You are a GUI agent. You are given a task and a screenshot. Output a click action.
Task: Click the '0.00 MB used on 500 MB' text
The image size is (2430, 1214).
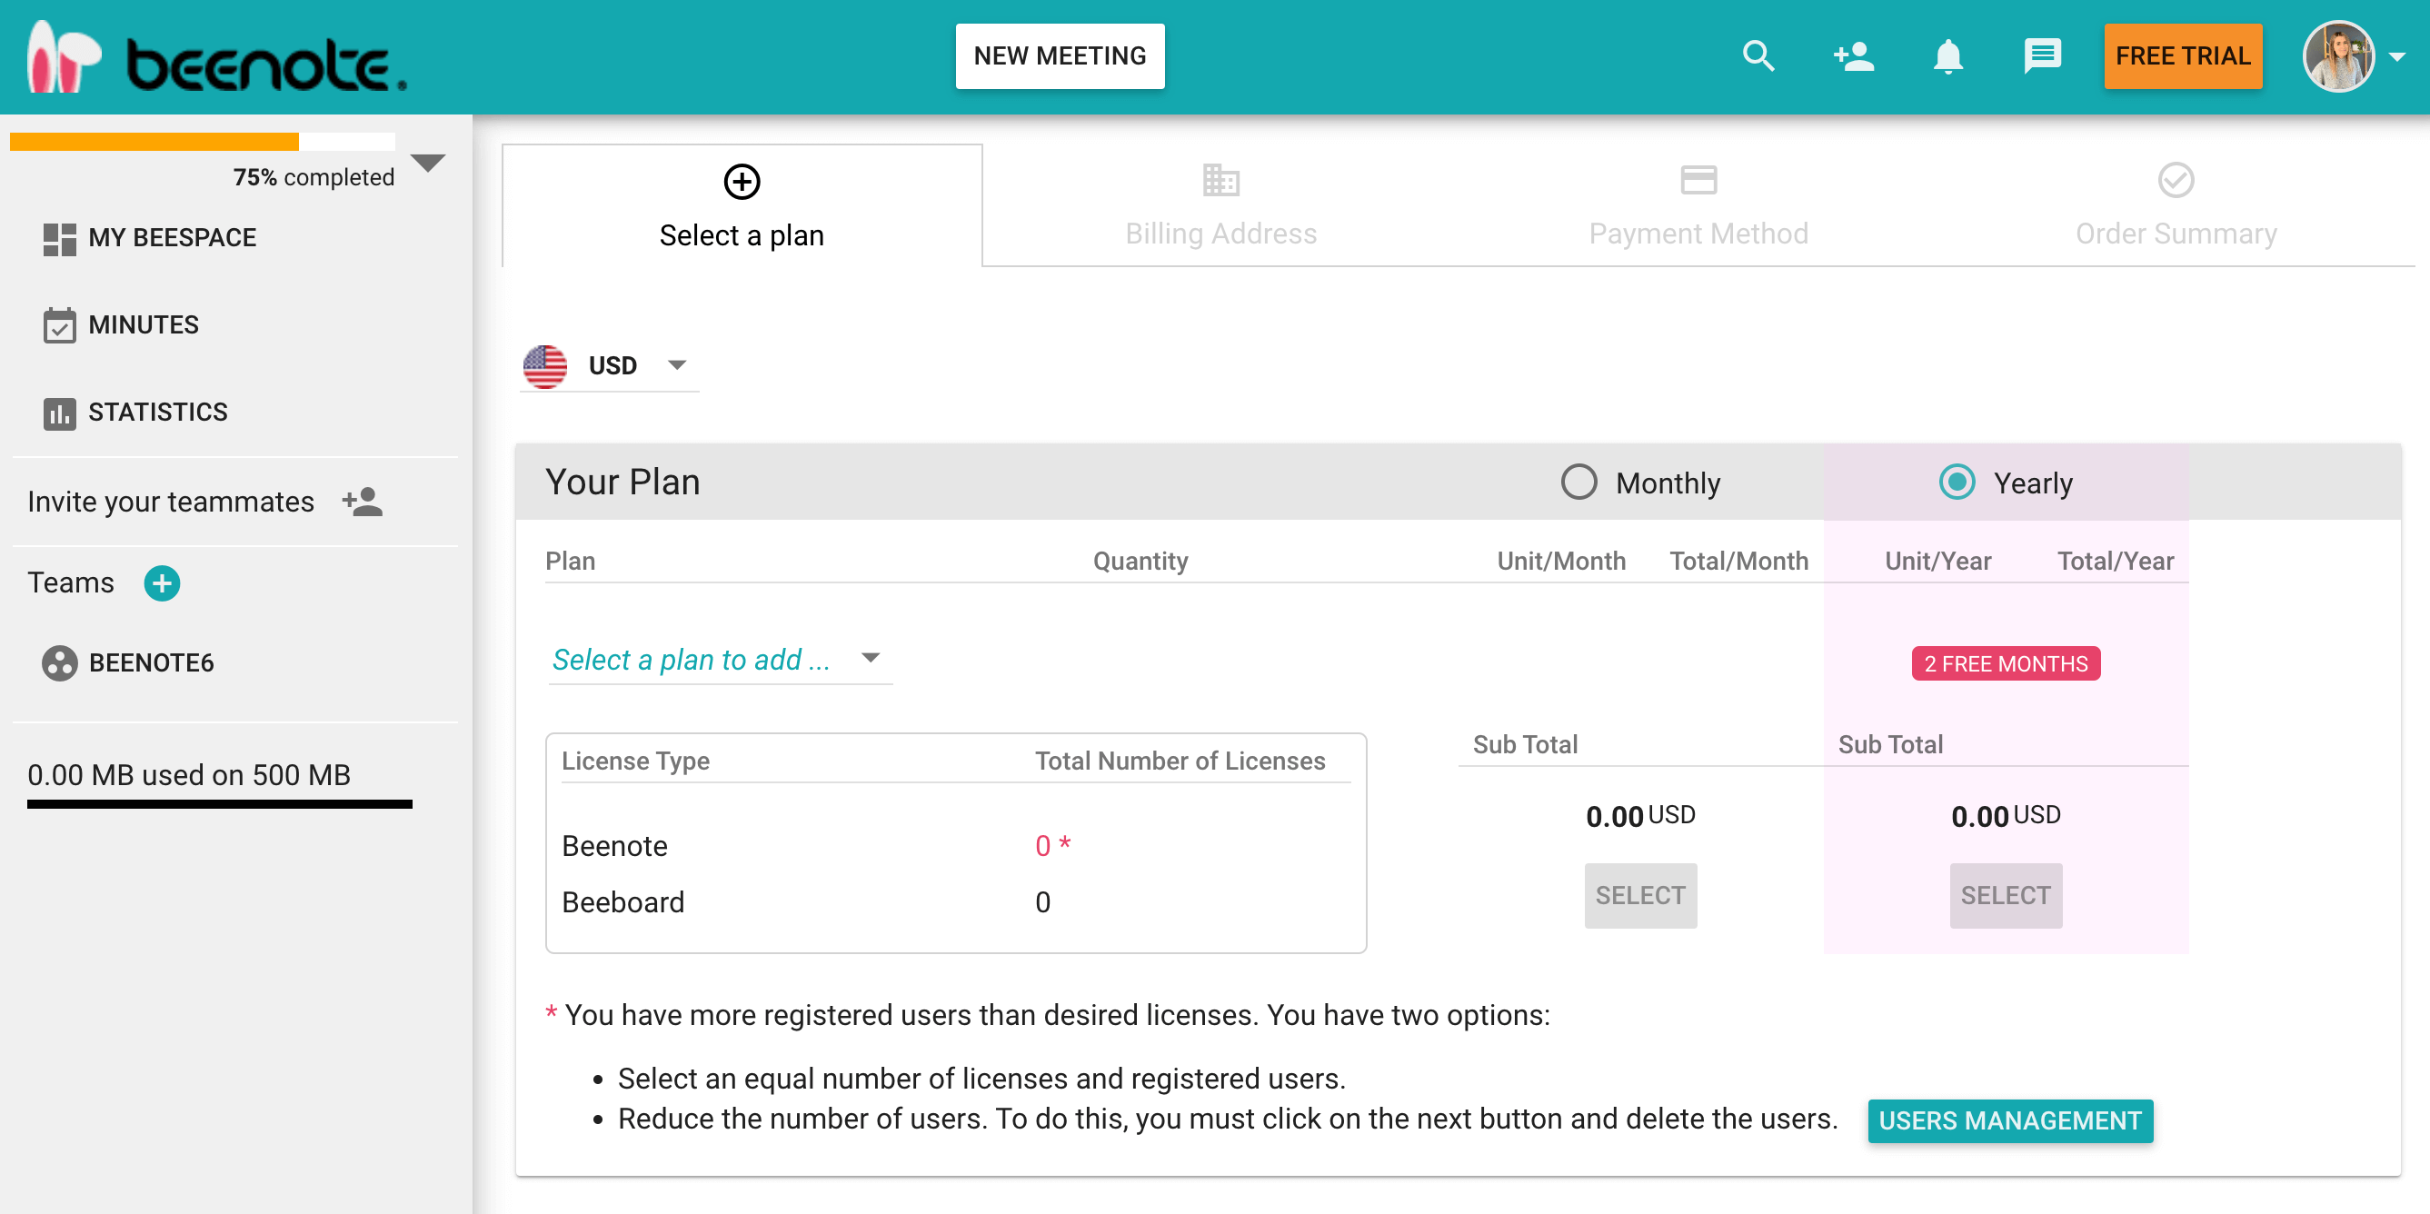pos(189,775)
